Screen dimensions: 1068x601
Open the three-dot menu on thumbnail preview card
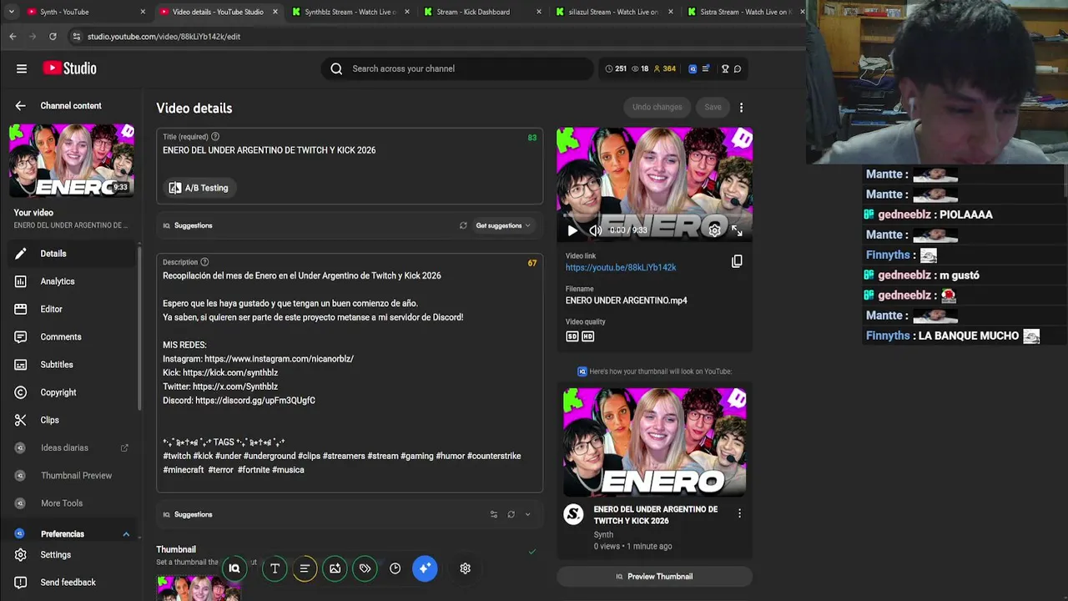[739, 513]
